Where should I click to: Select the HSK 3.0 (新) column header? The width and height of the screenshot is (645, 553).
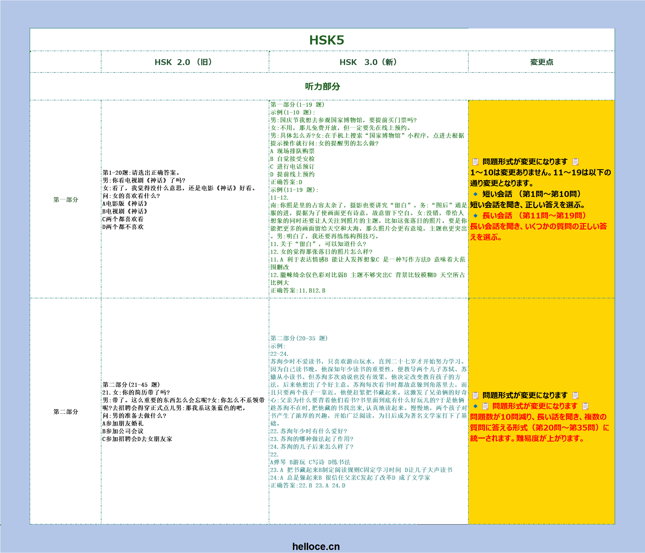click(x=368, y=62)
